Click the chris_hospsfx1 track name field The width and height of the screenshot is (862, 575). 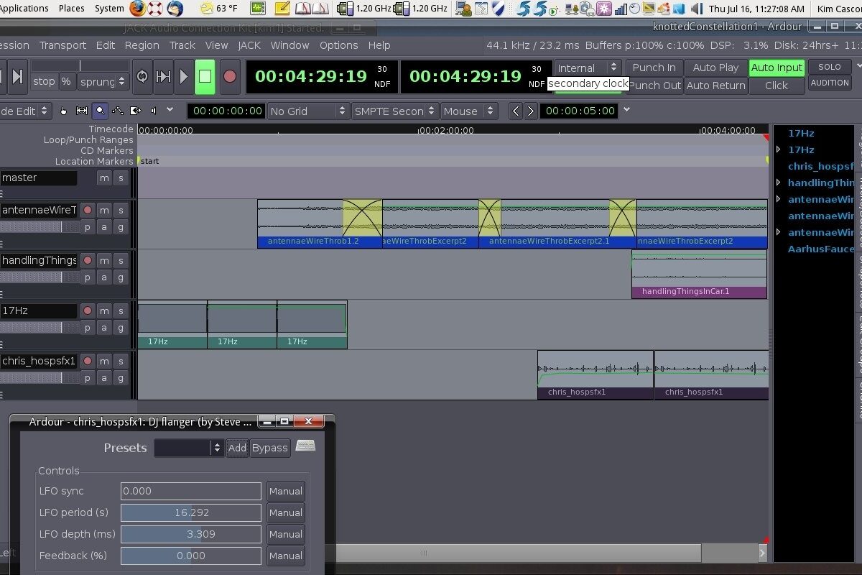(39, 361)
